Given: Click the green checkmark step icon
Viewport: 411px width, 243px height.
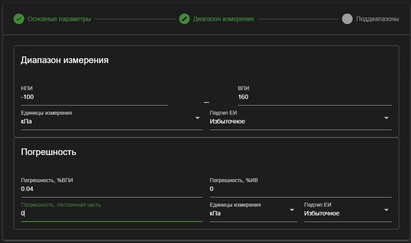Looking at the screenshot, I should click(x=19, y=19).
